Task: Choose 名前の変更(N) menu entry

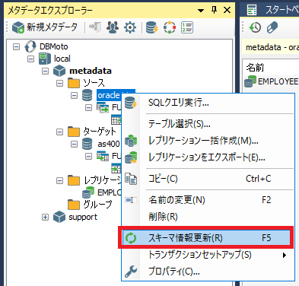Action: pos(208,200)
